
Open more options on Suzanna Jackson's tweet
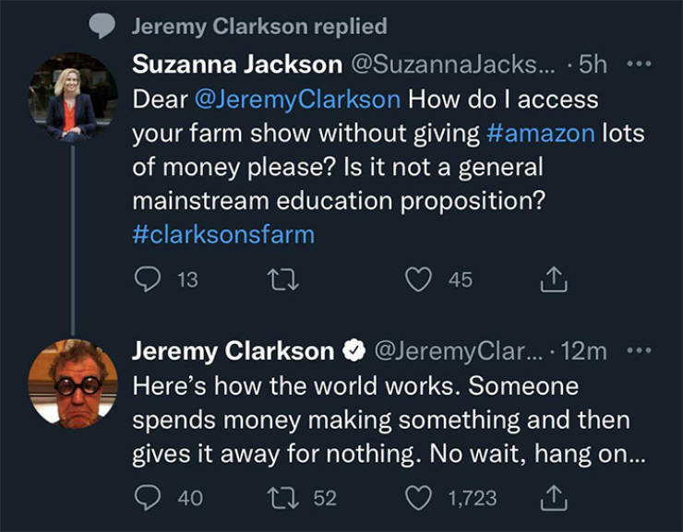[x=639, y=64]
